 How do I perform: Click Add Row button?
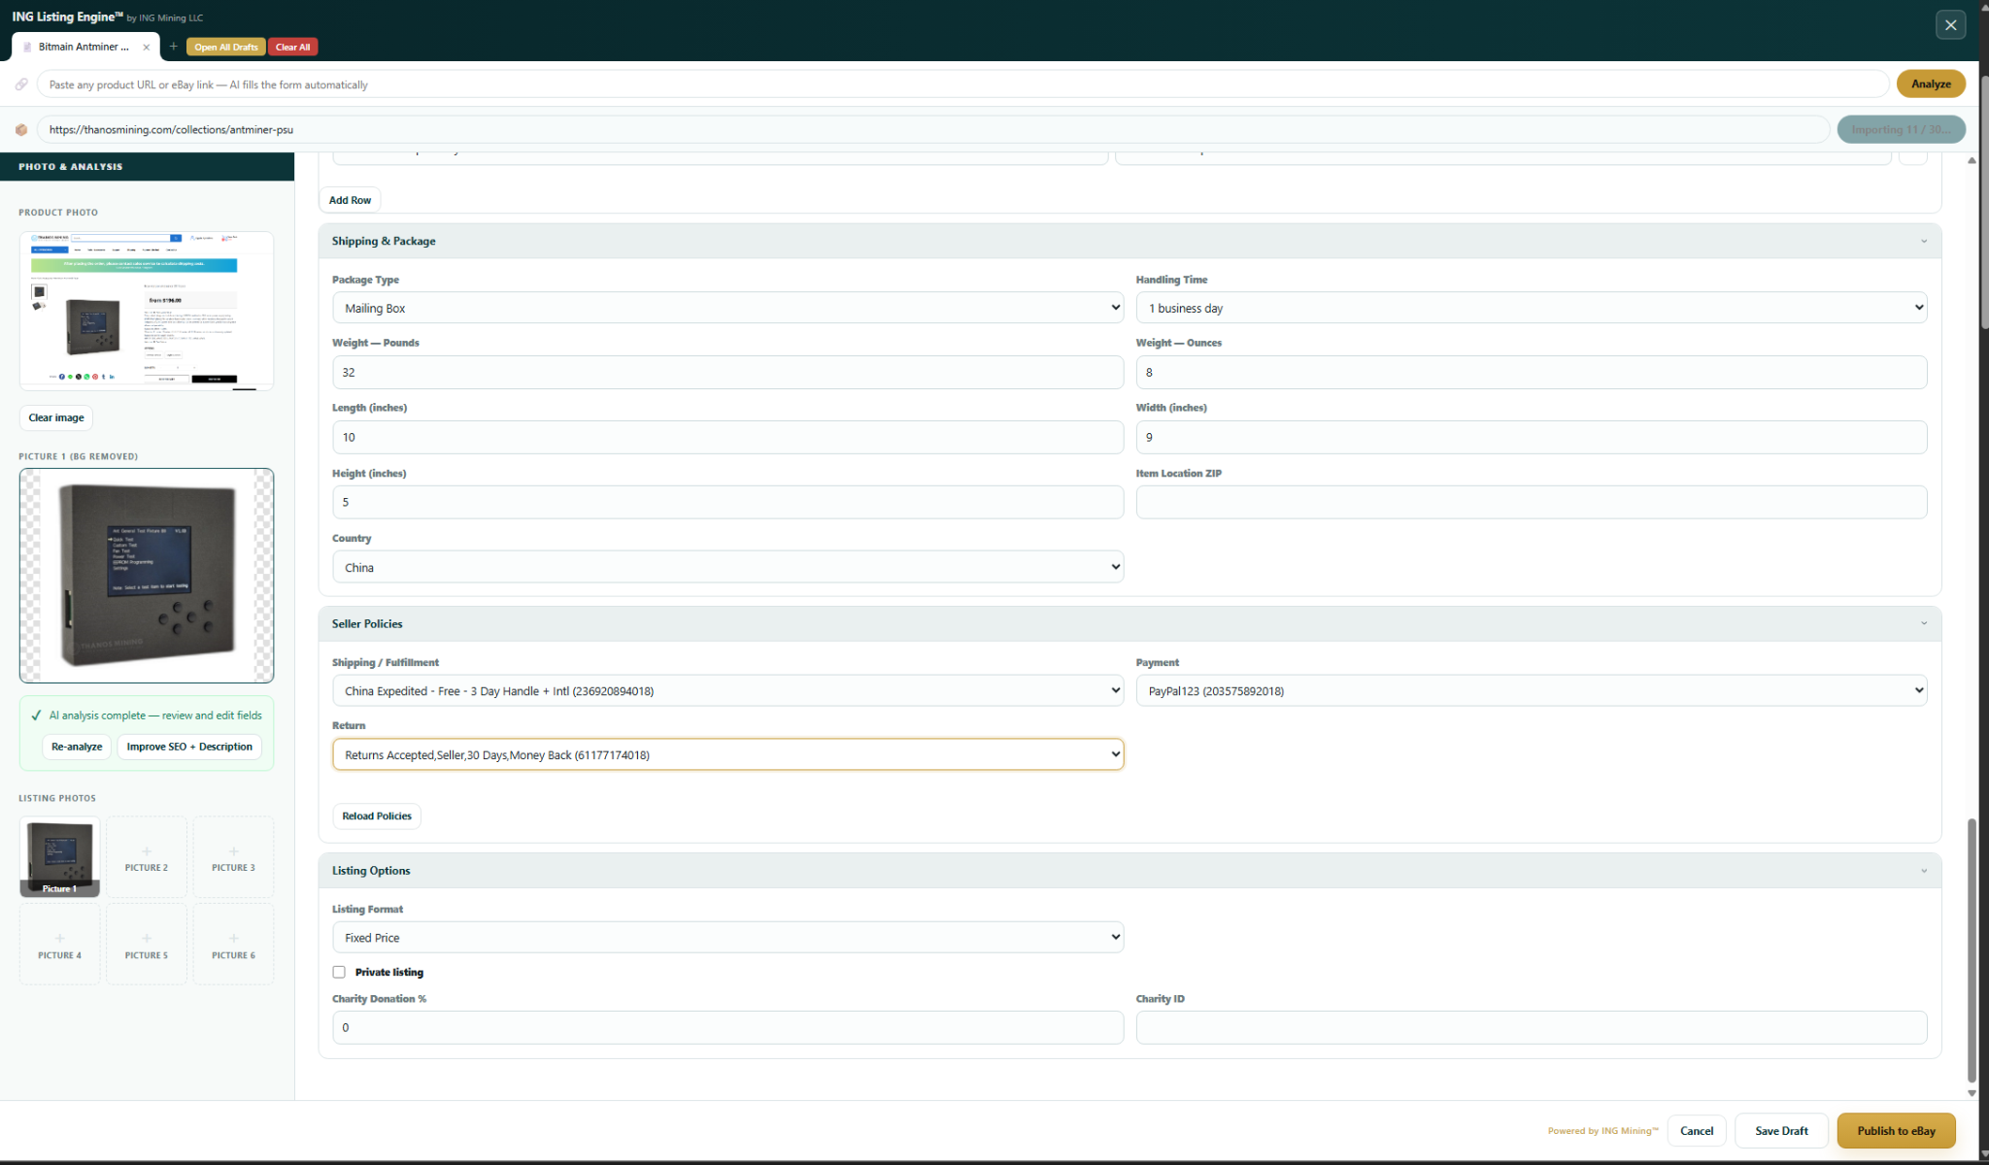pyautogui.click(x=350, y=200)
